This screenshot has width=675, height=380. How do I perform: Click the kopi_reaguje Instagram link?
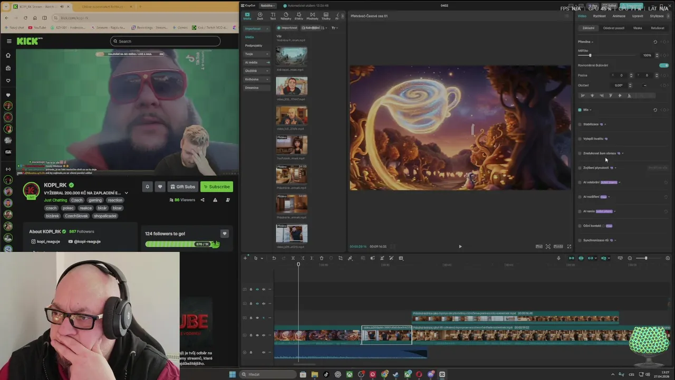pyautogui.click(x=45, y=241)
